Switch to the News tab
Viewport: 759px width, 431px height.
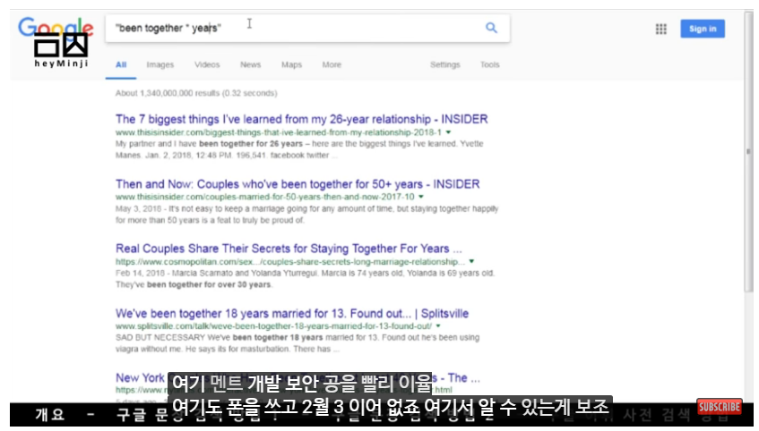(x=251, y=64)
